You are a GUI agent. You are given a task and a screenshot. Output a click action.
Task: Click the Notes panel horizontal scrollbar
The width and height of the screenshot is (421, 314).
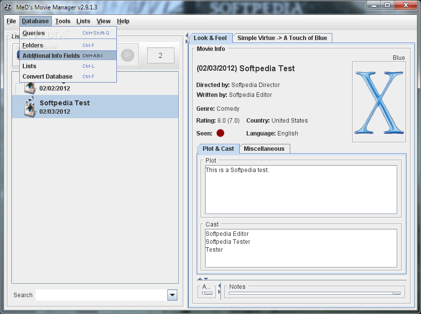coord(315,293)
